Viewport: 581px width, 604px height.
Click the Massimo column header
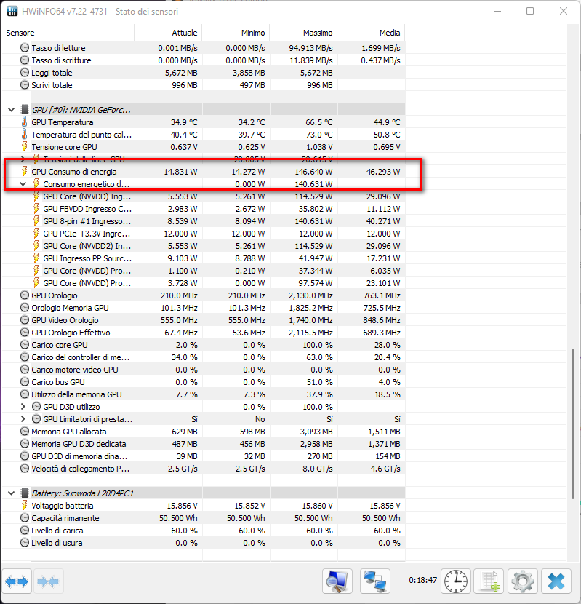pyautogui.click(x=304, y=33)
